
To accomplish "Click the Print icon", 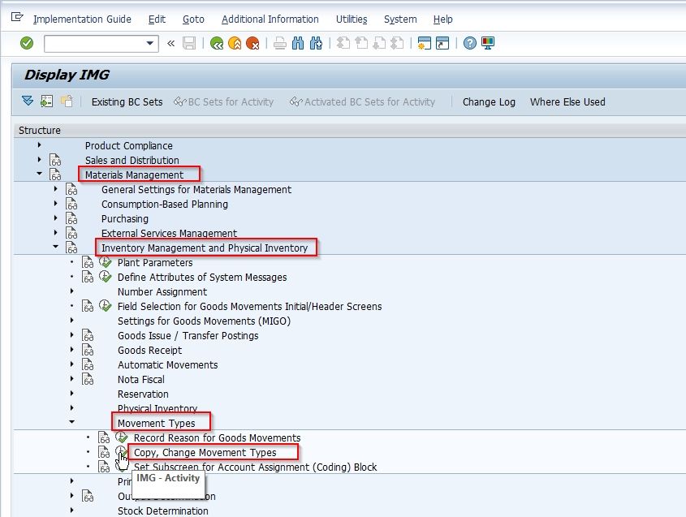I will pos(280,43).
